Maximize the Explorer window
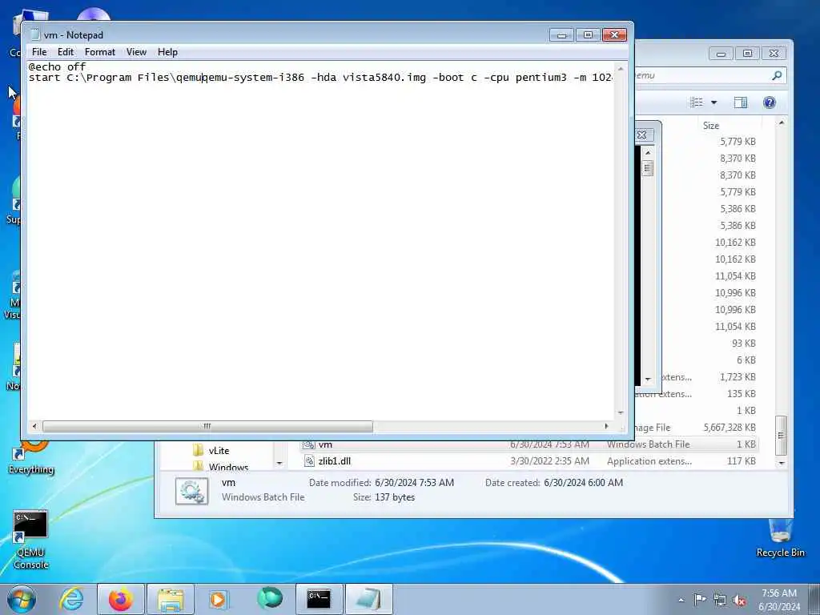This screenshot has height=615, width=820. (747, 54)
